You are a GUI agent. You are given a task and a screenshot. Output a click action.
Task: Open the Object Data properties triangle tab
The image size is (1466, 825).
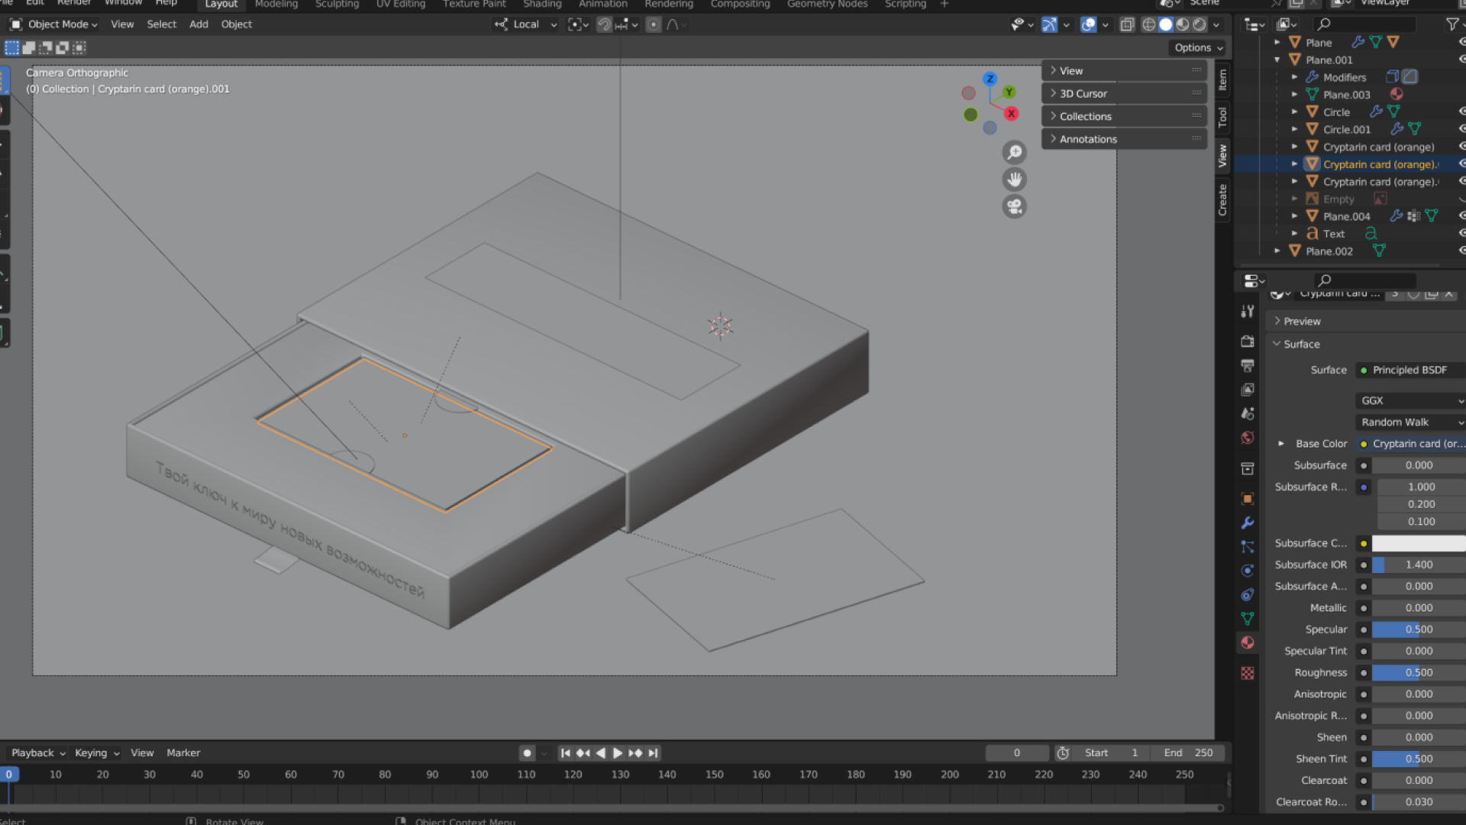1248,618
